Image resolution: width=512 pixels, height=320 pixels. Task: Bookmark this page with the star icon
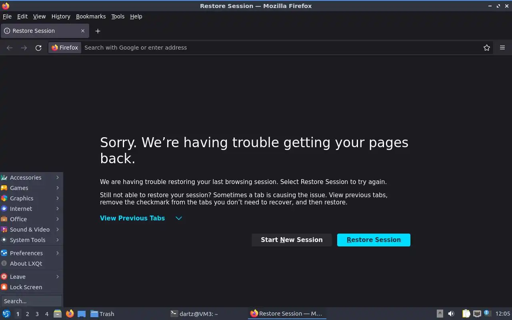click(487, 48)
